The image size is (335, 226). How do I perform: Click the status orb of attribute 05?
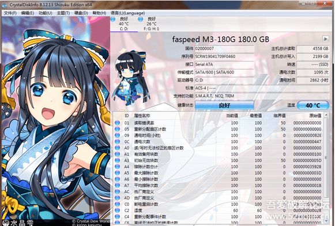[x=117, y=129]
